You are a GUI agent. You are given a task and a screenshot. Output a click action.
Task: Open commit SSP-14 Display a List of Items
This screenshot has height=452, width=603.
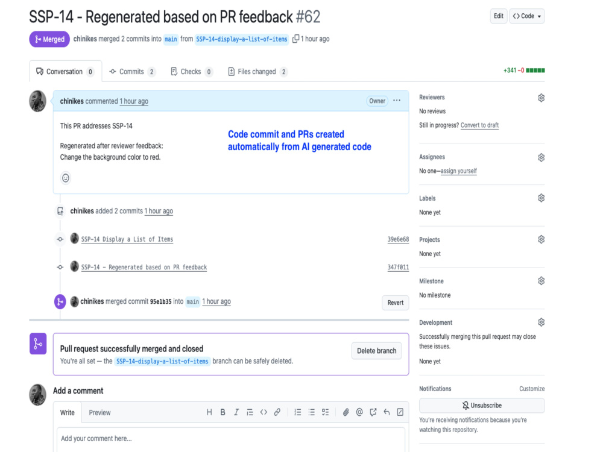(127, 239)
